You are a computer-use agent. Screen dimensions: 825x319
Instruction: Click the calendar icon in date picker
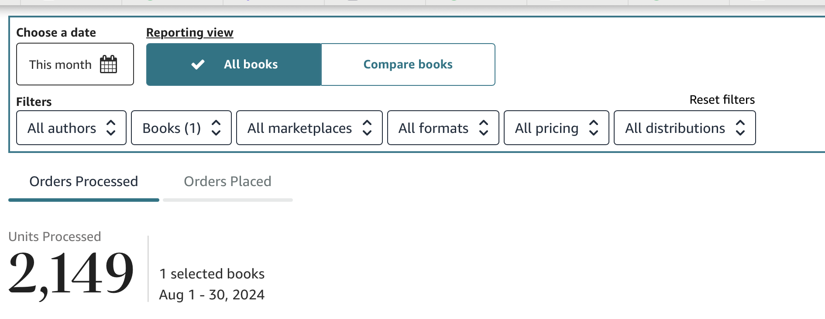[108, 64]
